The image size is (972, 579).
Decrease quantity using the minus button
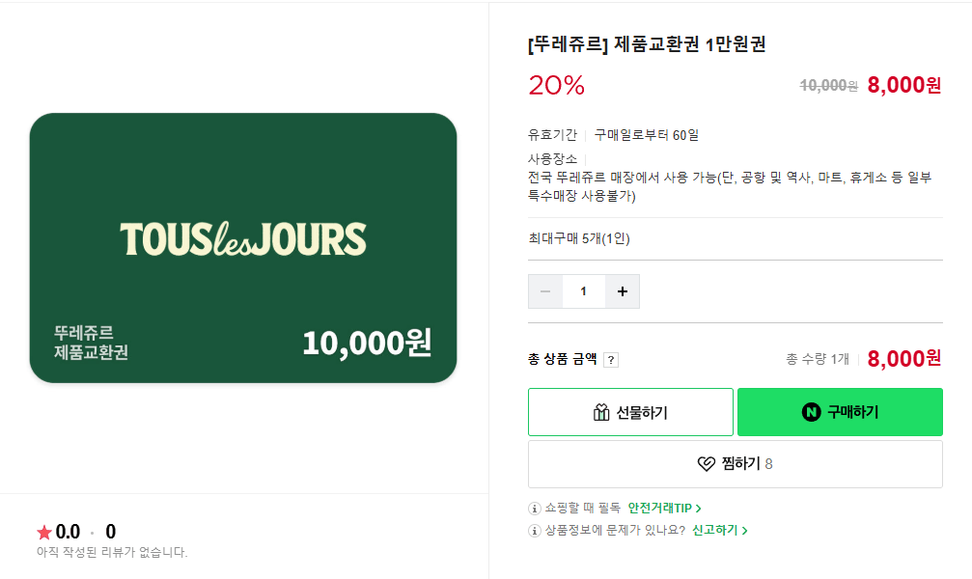point(545,290)
